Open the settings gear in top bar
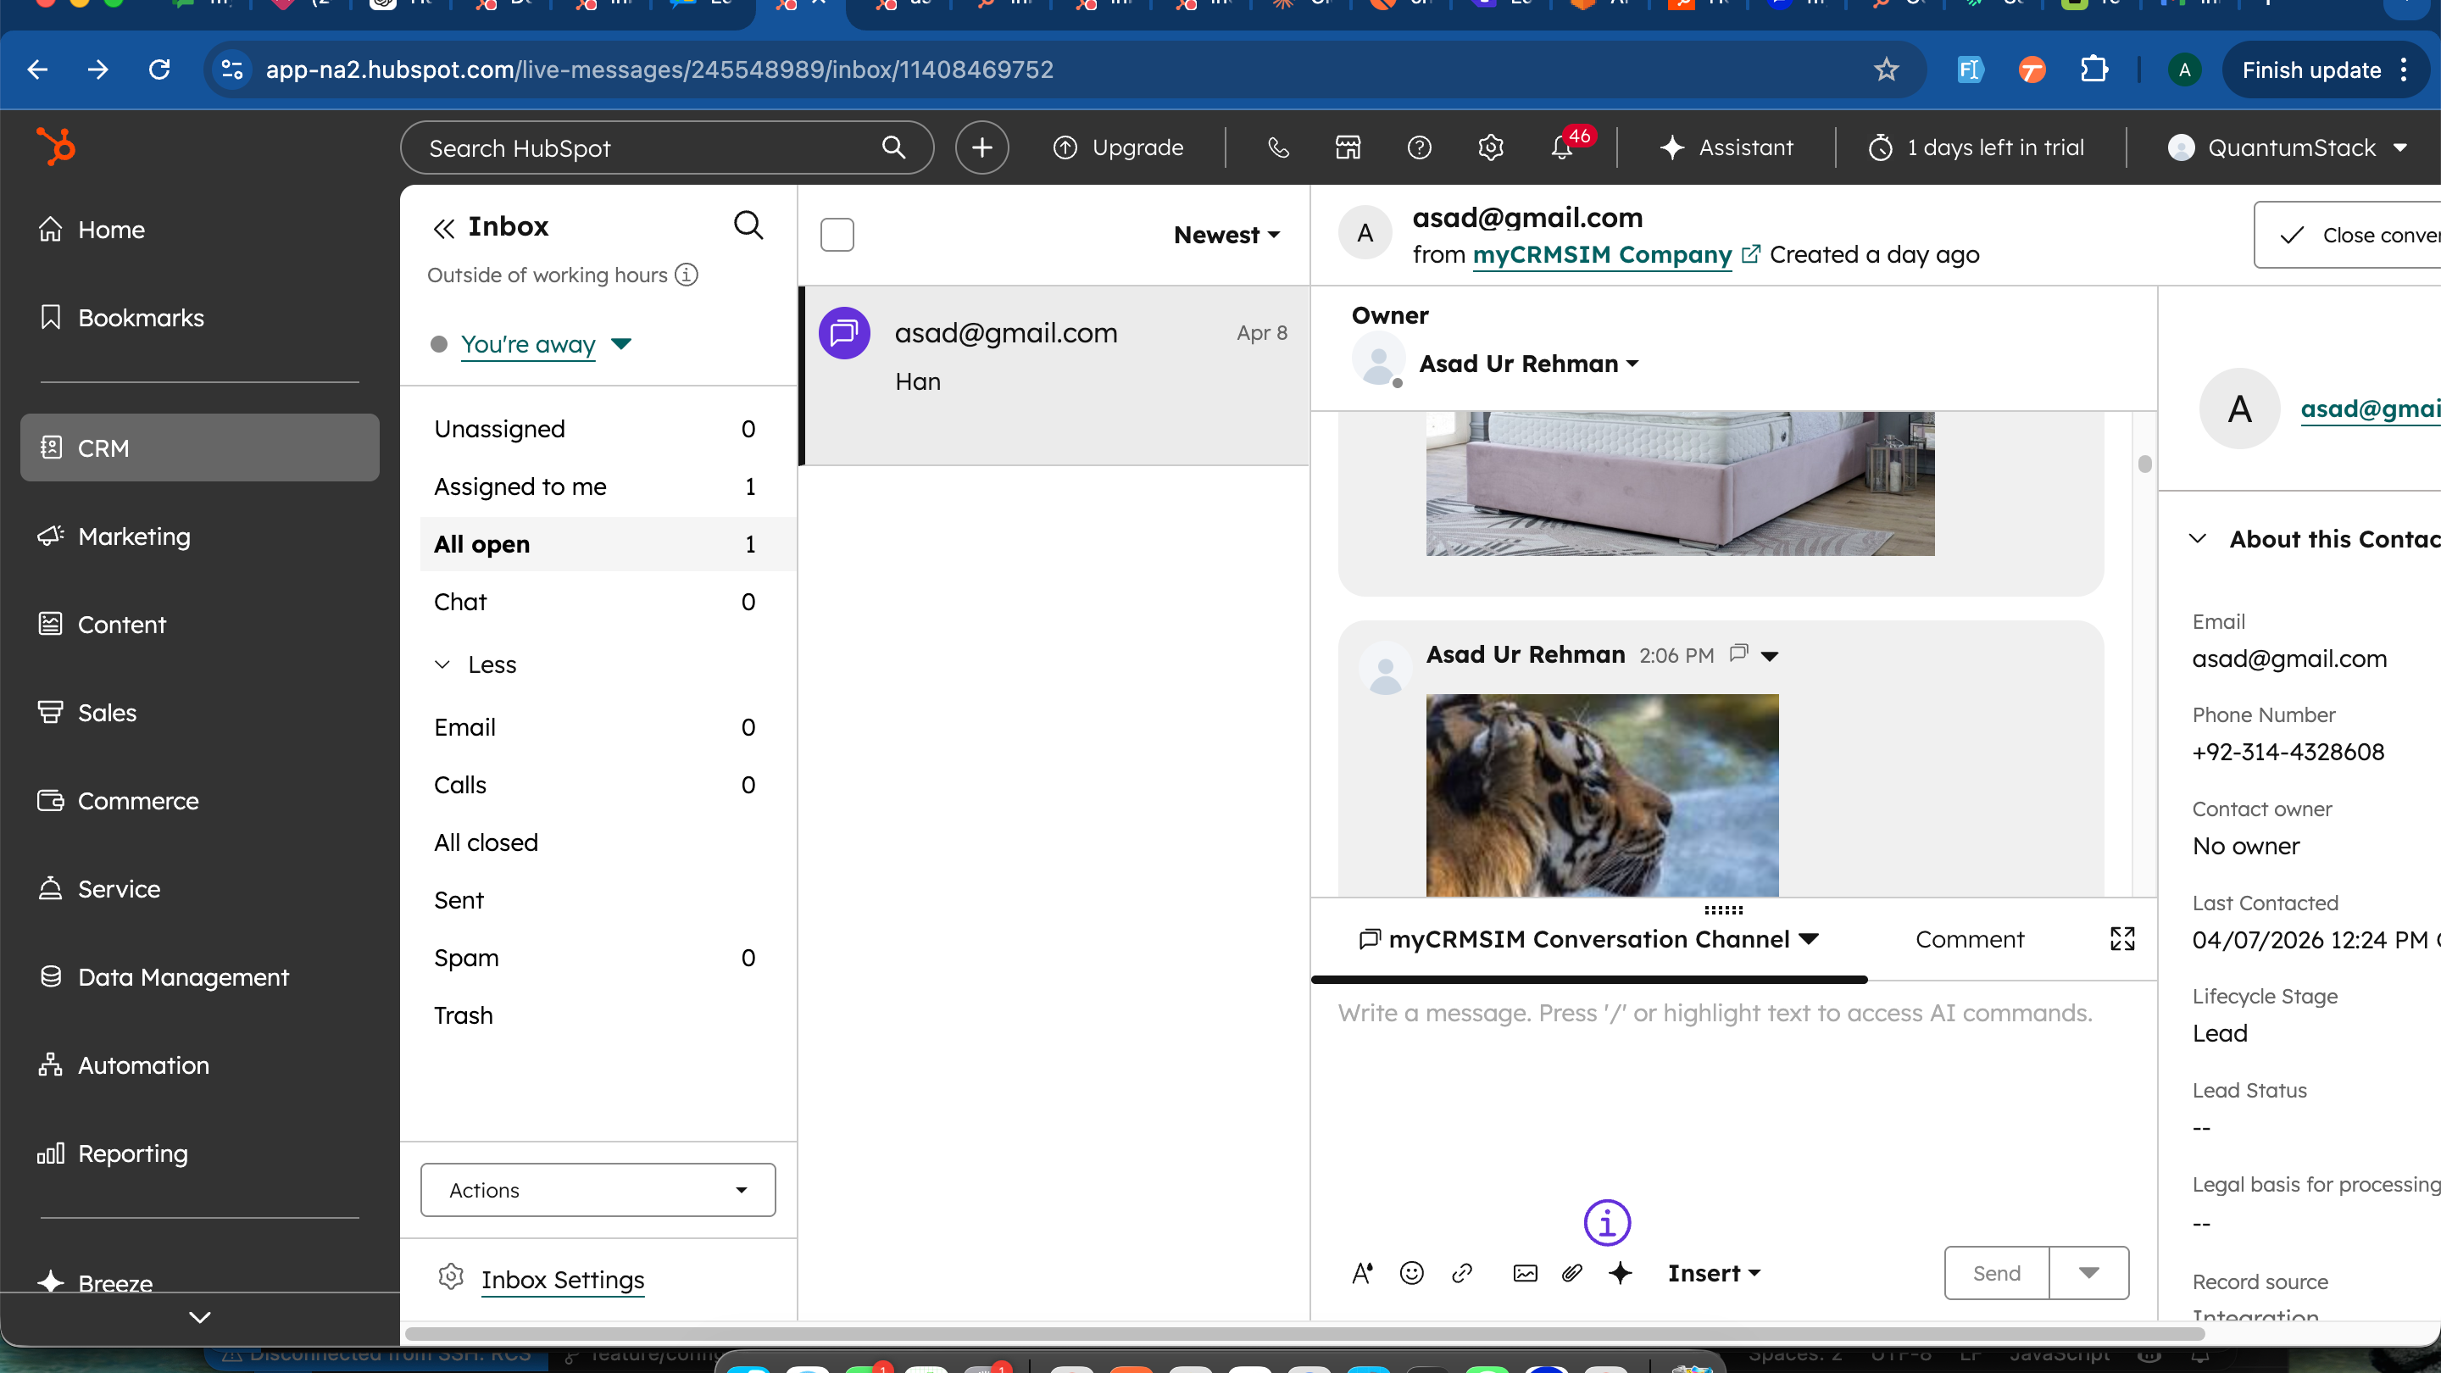The height and width of the screenshot is (1373, 2441). (x=1491, y=147)
